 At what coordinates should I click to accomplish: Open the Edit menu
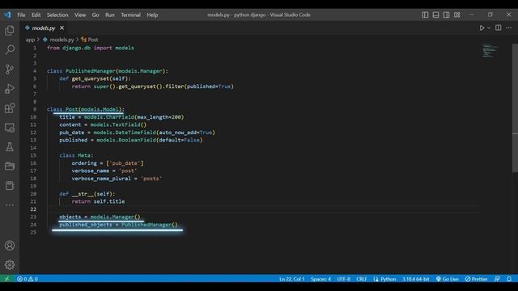pyautogui.click(x=36, y=15)
